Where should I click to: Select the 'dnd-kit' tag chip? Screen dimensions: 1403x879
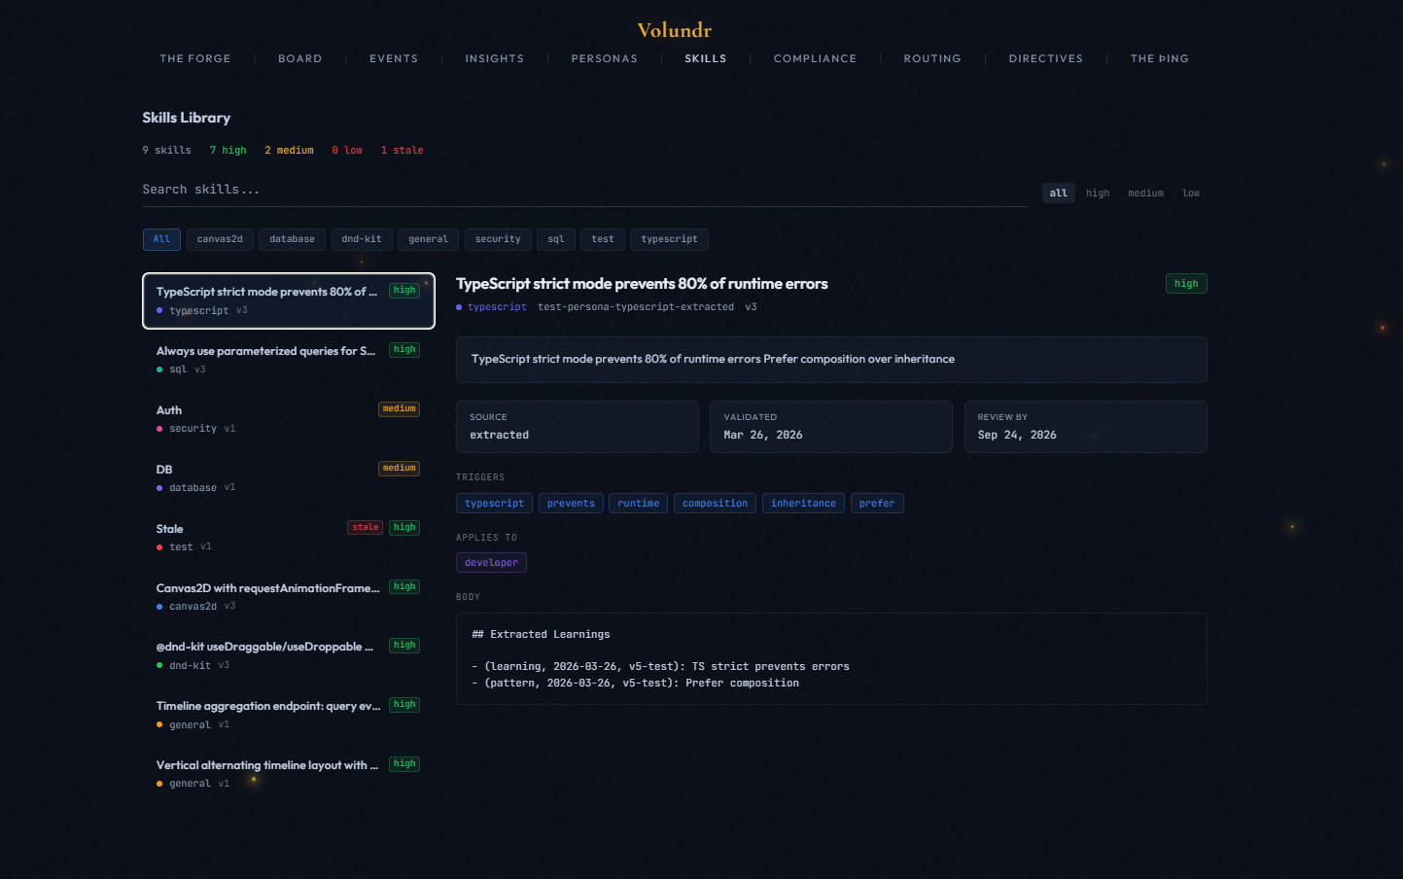(x=362, y=239)
